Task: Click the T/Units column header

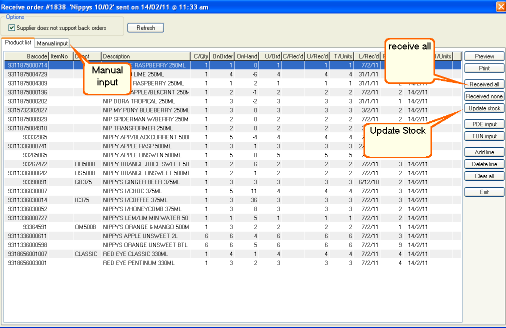Action: (341, 56)
